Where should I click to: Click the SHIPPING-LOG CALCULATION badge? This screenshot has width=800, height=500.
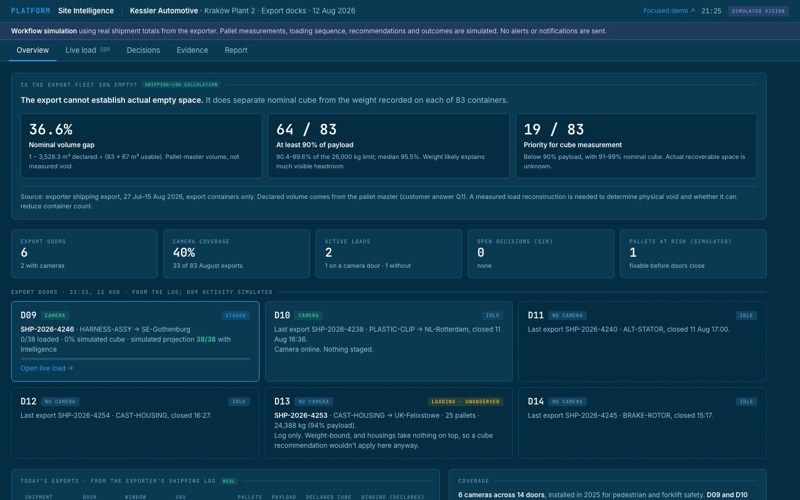click(181, 84)
